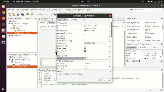
Task: Toggle the paintTrack checkbox
Action: pos(85,51)
